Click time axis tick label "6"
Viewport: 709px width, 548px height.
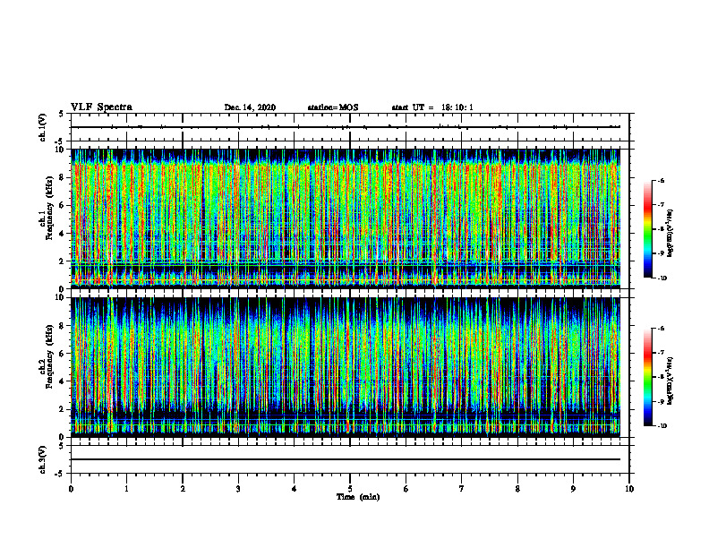coord(406,489)
